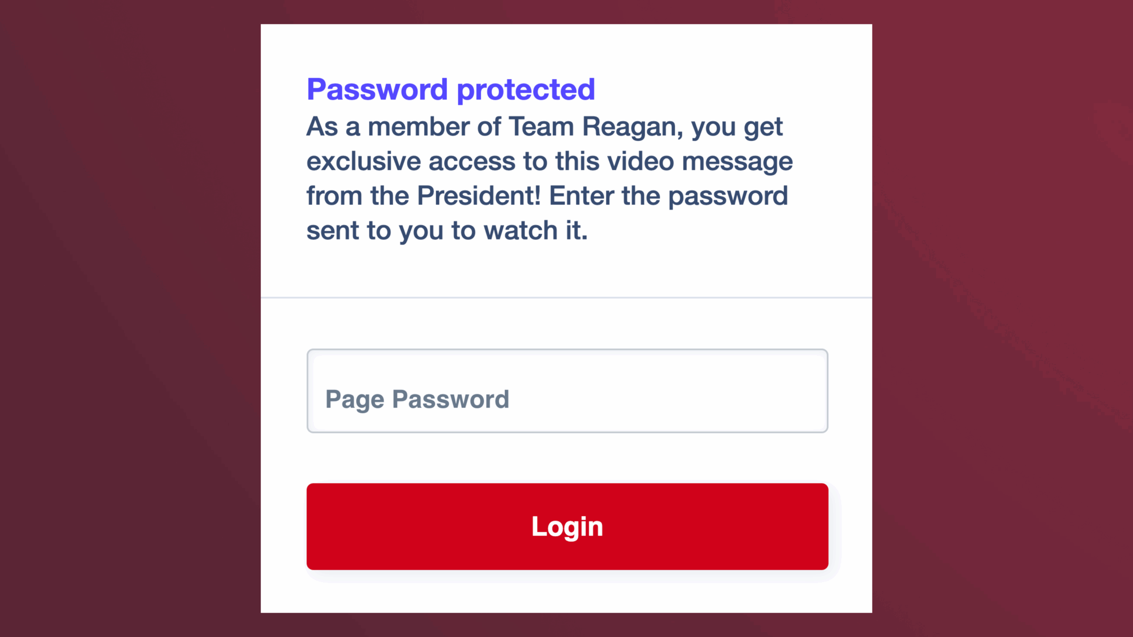Click the word 'protected' in the heading
1133x637 pixels.
click(x=526, y=89)
